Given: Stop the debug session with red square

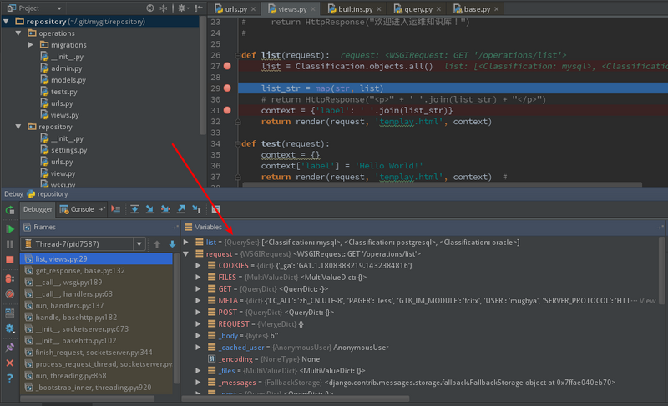Looking at the screenshot, I should [x=10, y=259].
